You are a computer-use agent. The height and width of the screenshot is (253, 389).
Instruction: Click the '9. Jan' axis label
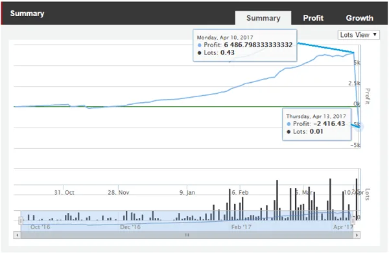click(x=187, y=192)
